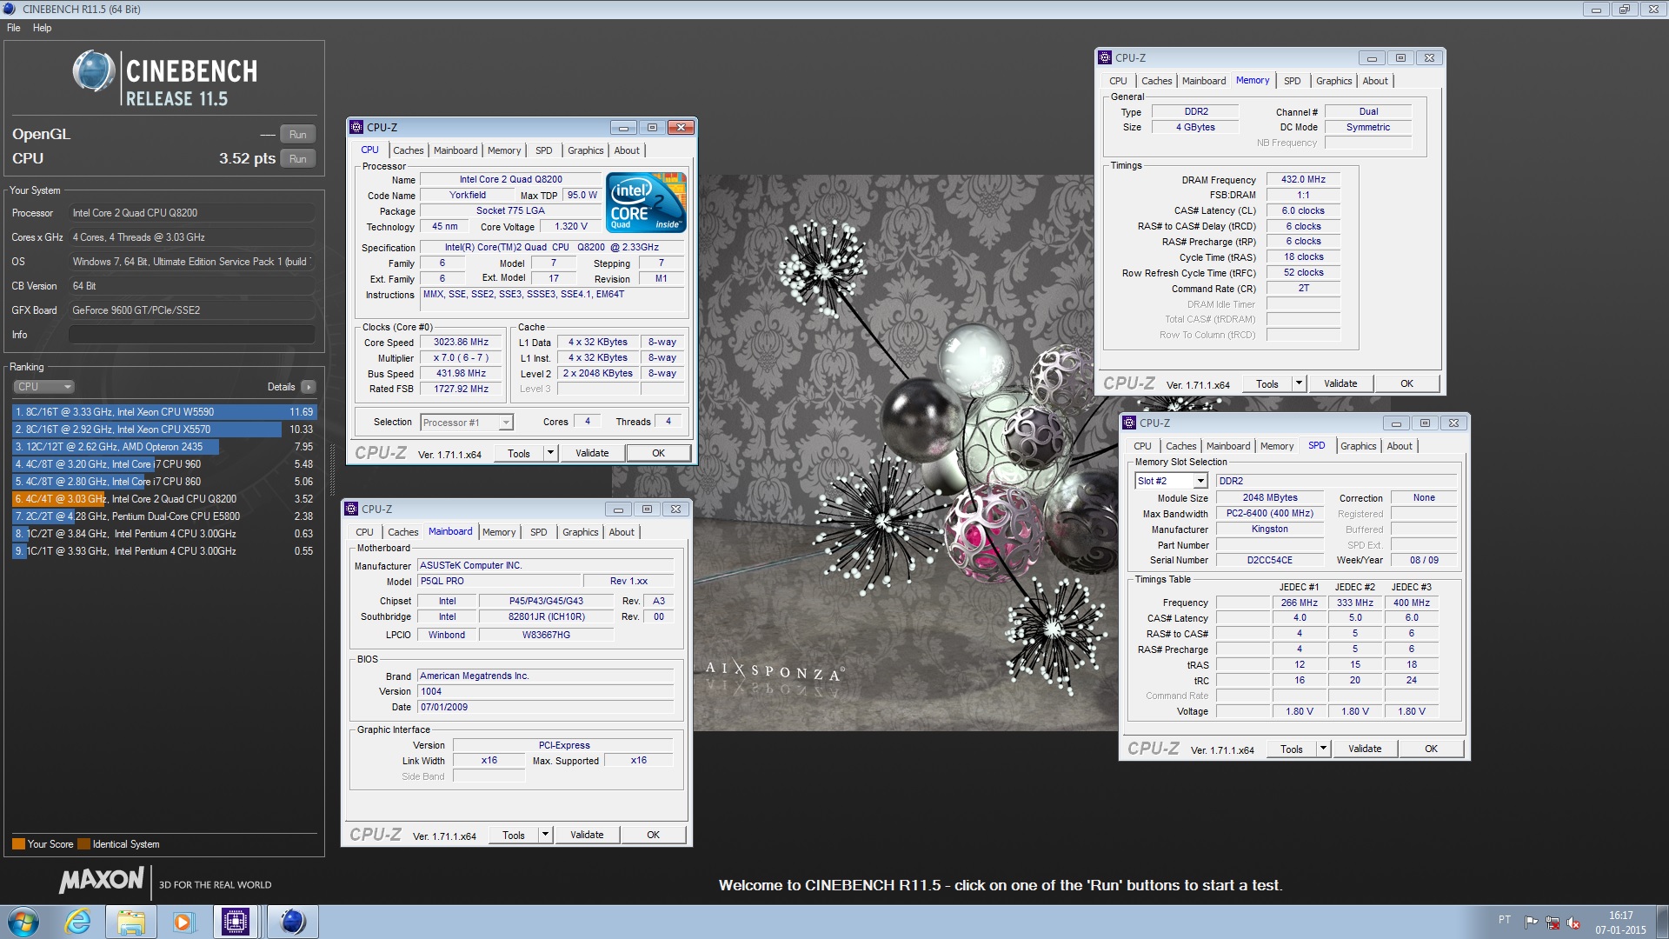The height and width of the screenshot is (939, 1669).
Task: Click the Info input field
Action: [191, 335]
